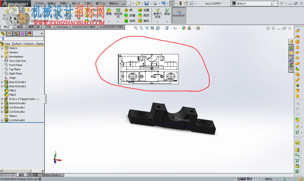Switch to the SOLIDWORKS MBD tab

111,27
